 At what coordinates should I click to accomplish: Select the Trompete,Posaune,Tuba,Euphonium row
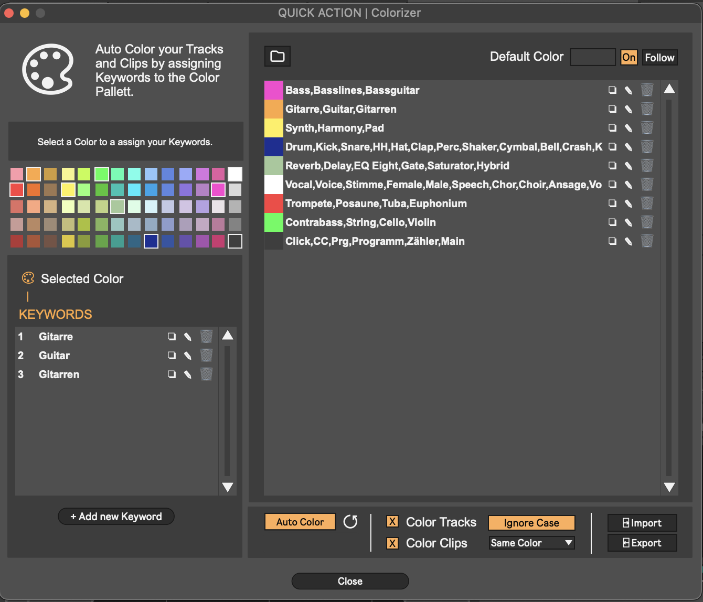coord(376,203)
